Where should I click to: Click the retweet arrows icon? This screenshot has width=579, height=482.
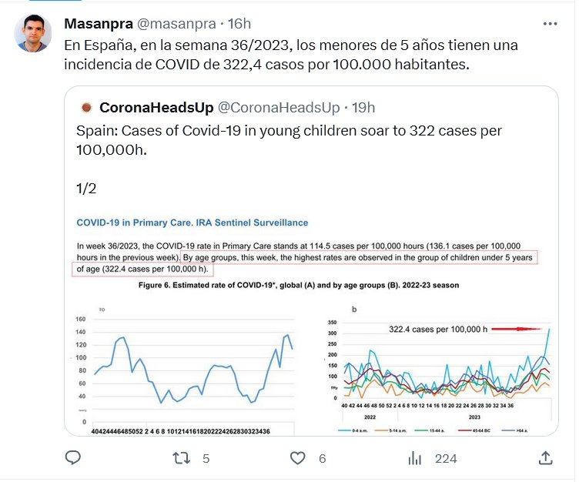pos(181,458)
